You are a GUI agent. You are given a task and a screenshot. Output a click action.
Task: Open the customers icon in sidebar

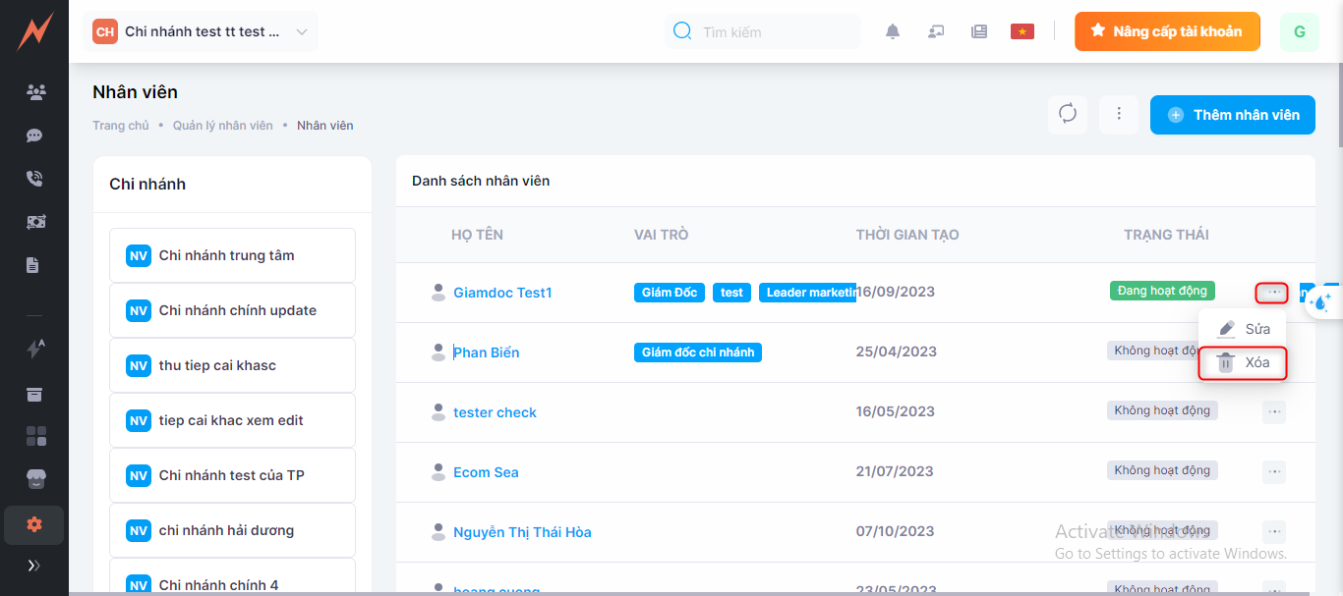click(x=35, y=93)
